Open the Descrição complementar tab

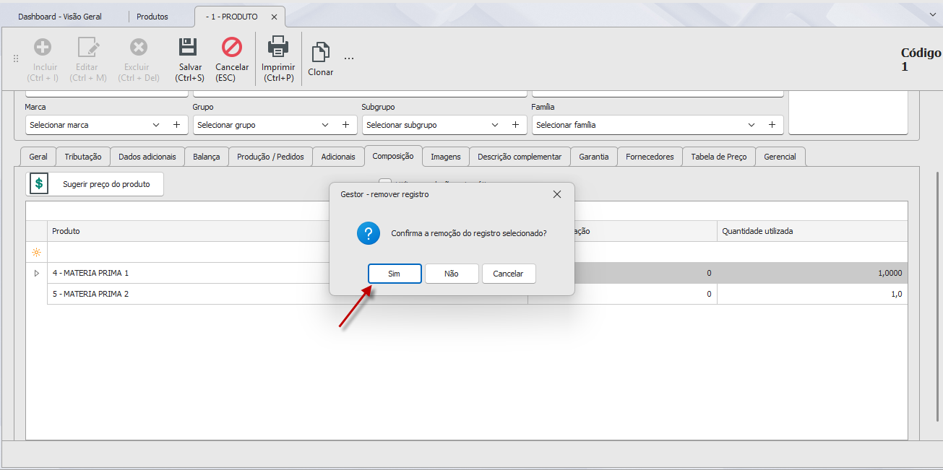(x=520, y=157)
